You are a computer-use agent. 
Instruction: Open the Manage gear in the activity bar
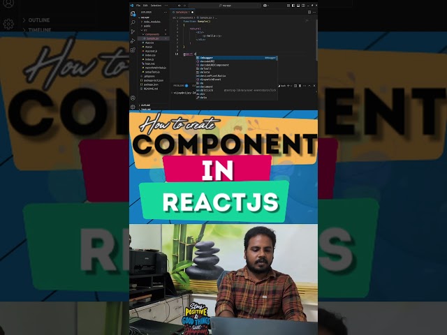click(x=133, y=107)
